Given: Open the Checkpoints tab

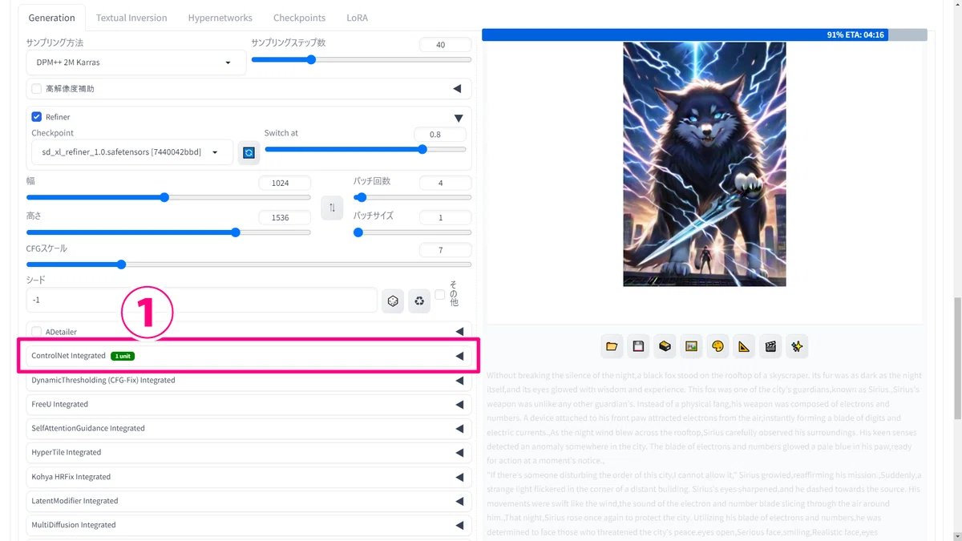Looking at the screenshot, I should click(x=299, y=18).
